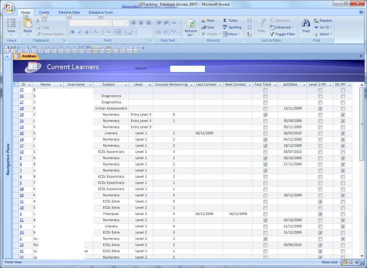Open the learner record with ID 28
This screenshot has width=367, height=268.
pos(21,108)
